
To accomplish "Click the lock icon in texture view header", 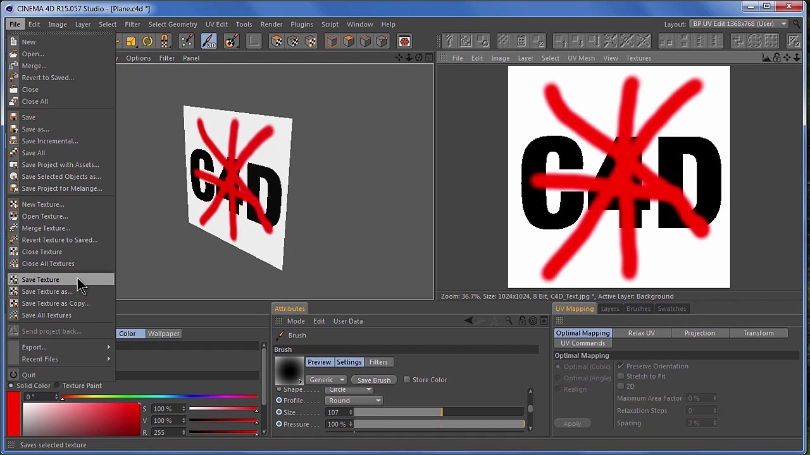I will (776, 58).
